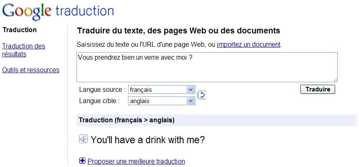Screen dimensions: 359x167
Task: Go to Outils et ressources
Action: pos(31,70)
